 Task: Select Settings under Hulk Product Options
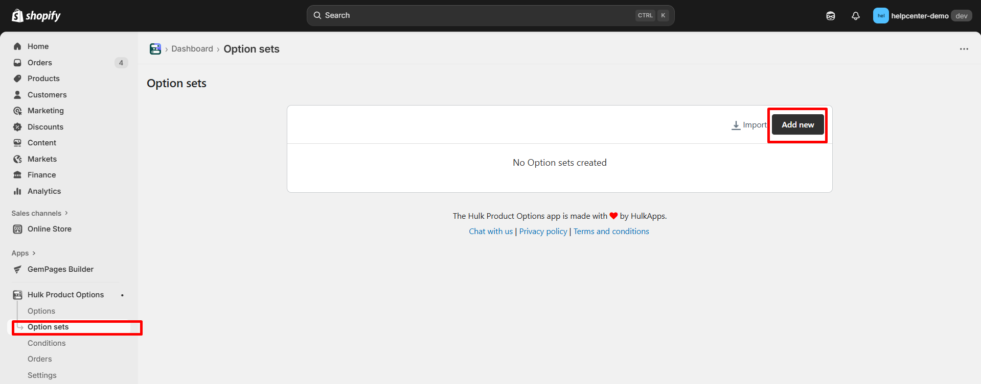click(x=42, y=375)
